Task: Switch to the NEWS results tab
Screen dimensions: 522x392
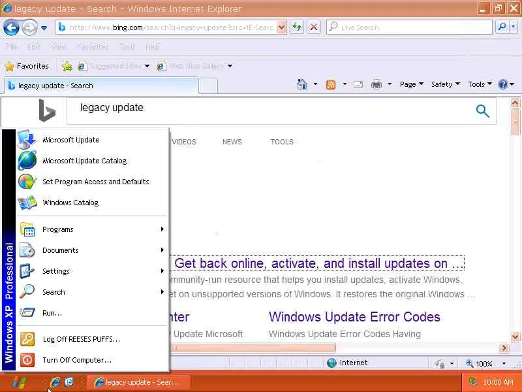Action: click(x=232, y=142)
